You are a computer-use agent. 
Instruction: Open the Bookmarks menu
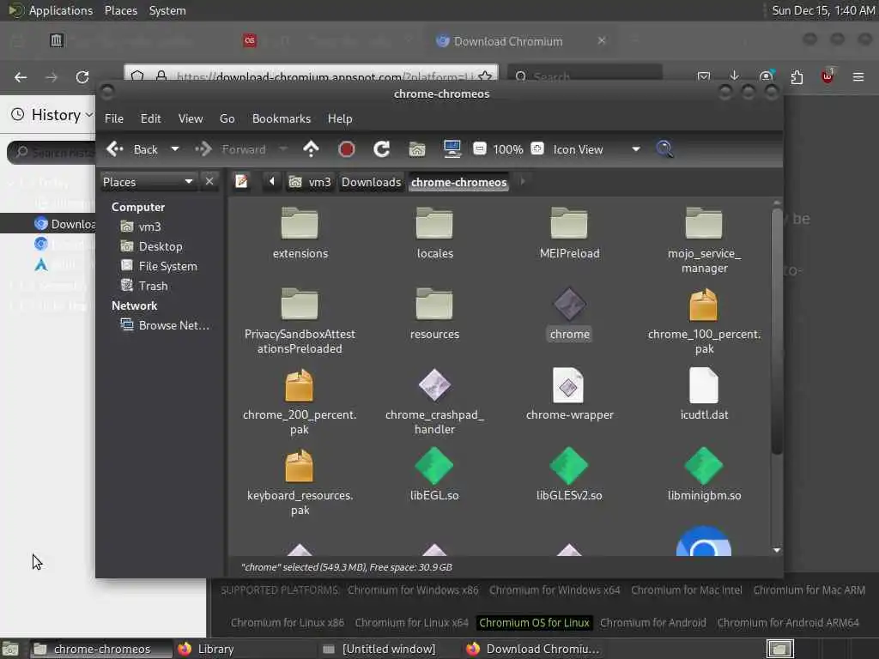tap(282, 118)
